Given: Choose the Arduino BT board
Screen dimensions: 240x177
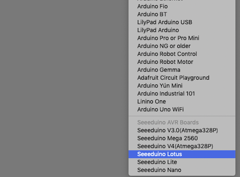Looking at the screenshot, I should click(152, 14).
